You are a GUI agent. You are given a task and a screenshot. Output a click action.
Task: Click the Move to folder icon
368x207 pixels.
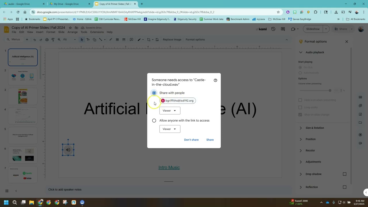(x=77, y=28)
